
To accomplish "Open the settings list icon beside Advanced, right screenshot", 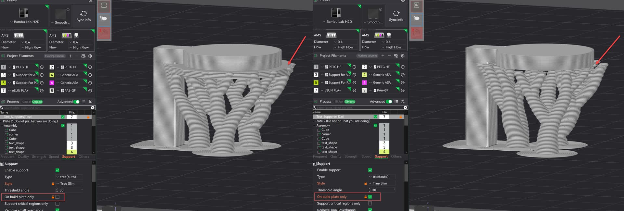I will coord(396,101).
